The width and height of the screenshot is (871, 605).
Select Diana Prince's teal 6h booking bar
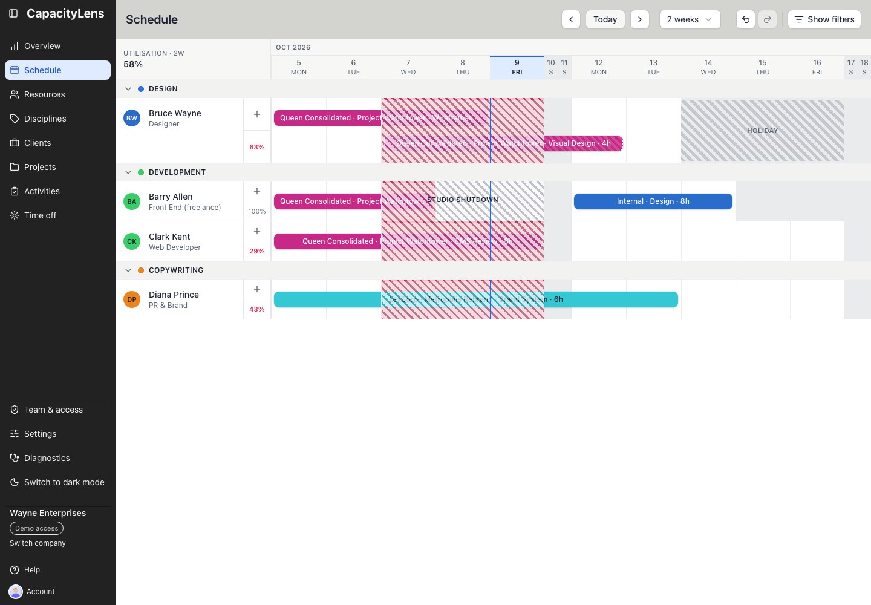(x=476, y=299)
